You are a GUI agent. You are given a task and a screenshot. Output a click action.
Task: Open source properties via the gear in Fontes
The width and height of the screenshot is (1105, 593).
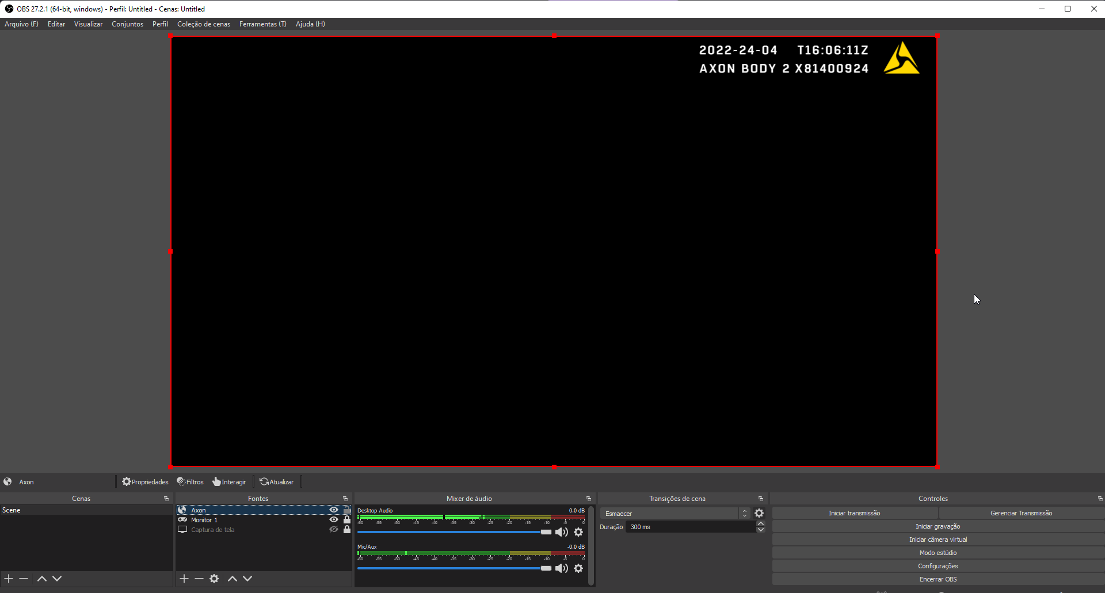pyautogui.click(x=214, y=579)
